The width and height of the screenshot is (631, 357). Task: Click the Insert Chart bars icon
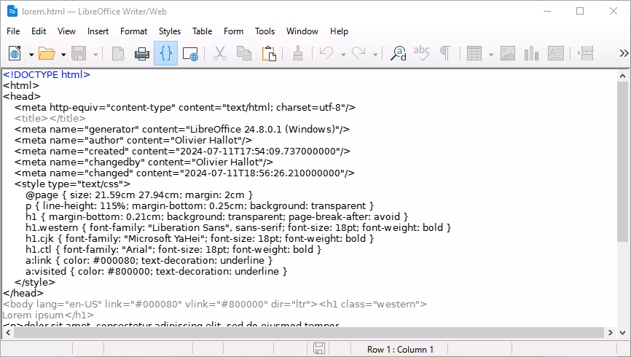pos(531,53)
